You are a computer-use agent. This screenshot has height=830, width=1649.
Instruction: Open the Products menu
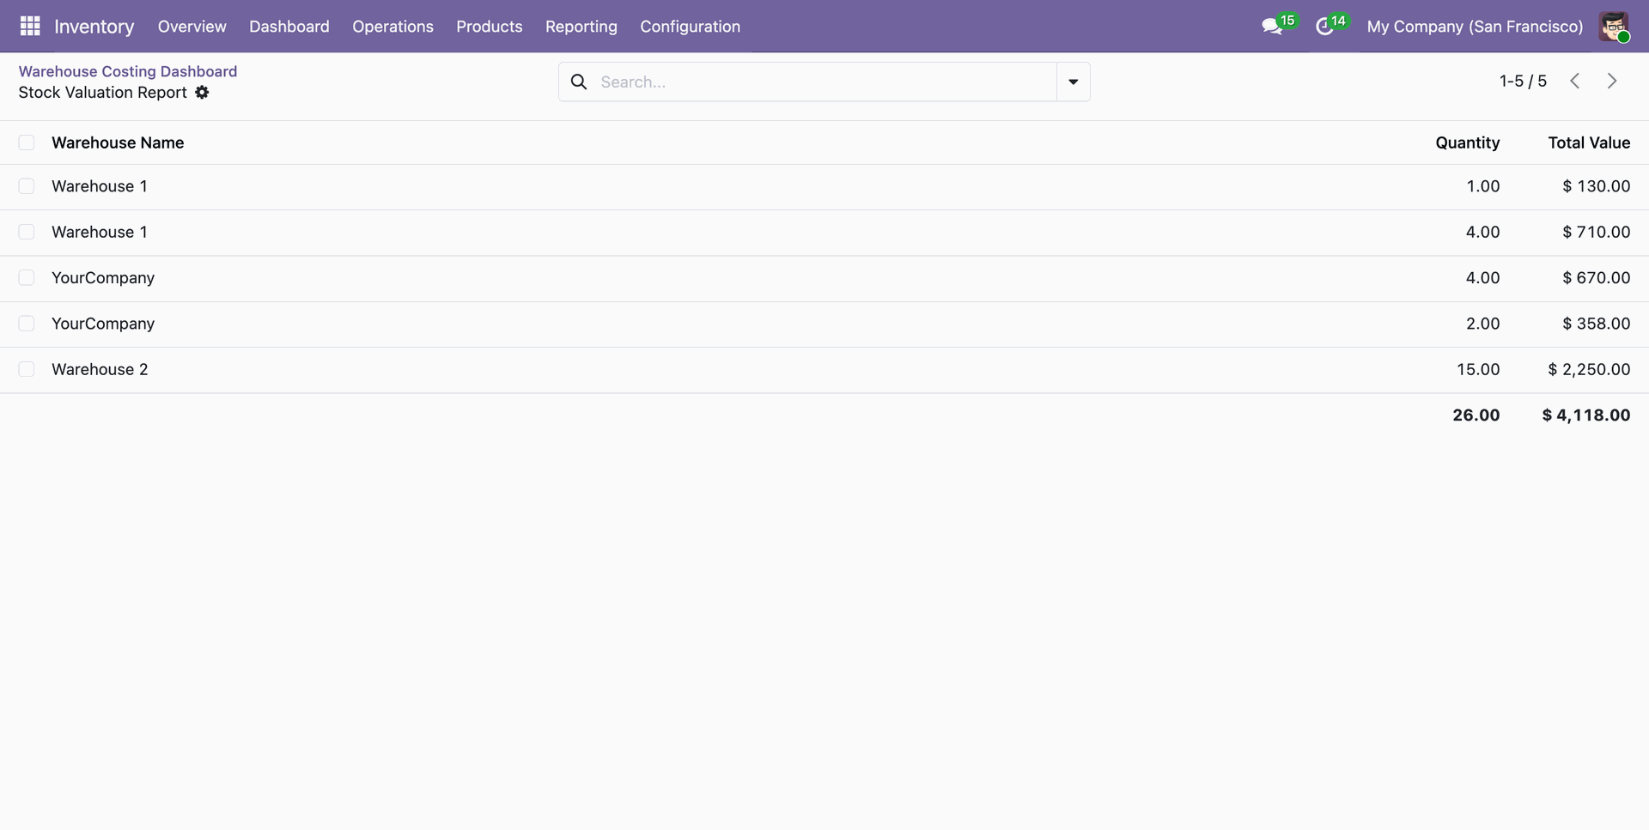pyautogui.click(x=490, y=26)
